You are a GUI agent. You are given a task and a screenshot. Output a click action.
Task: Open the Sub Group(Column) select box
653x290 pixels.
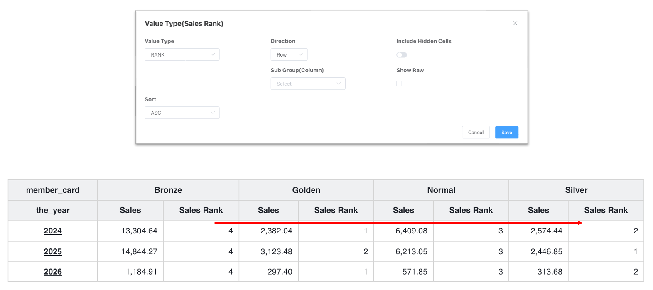tap(308, 84)
